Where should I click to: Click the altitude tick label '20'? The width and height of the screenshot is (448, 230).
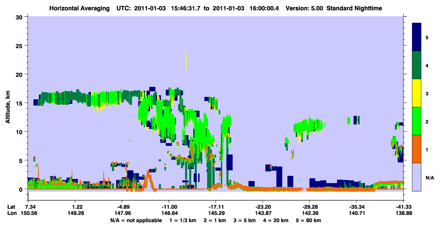20,74
